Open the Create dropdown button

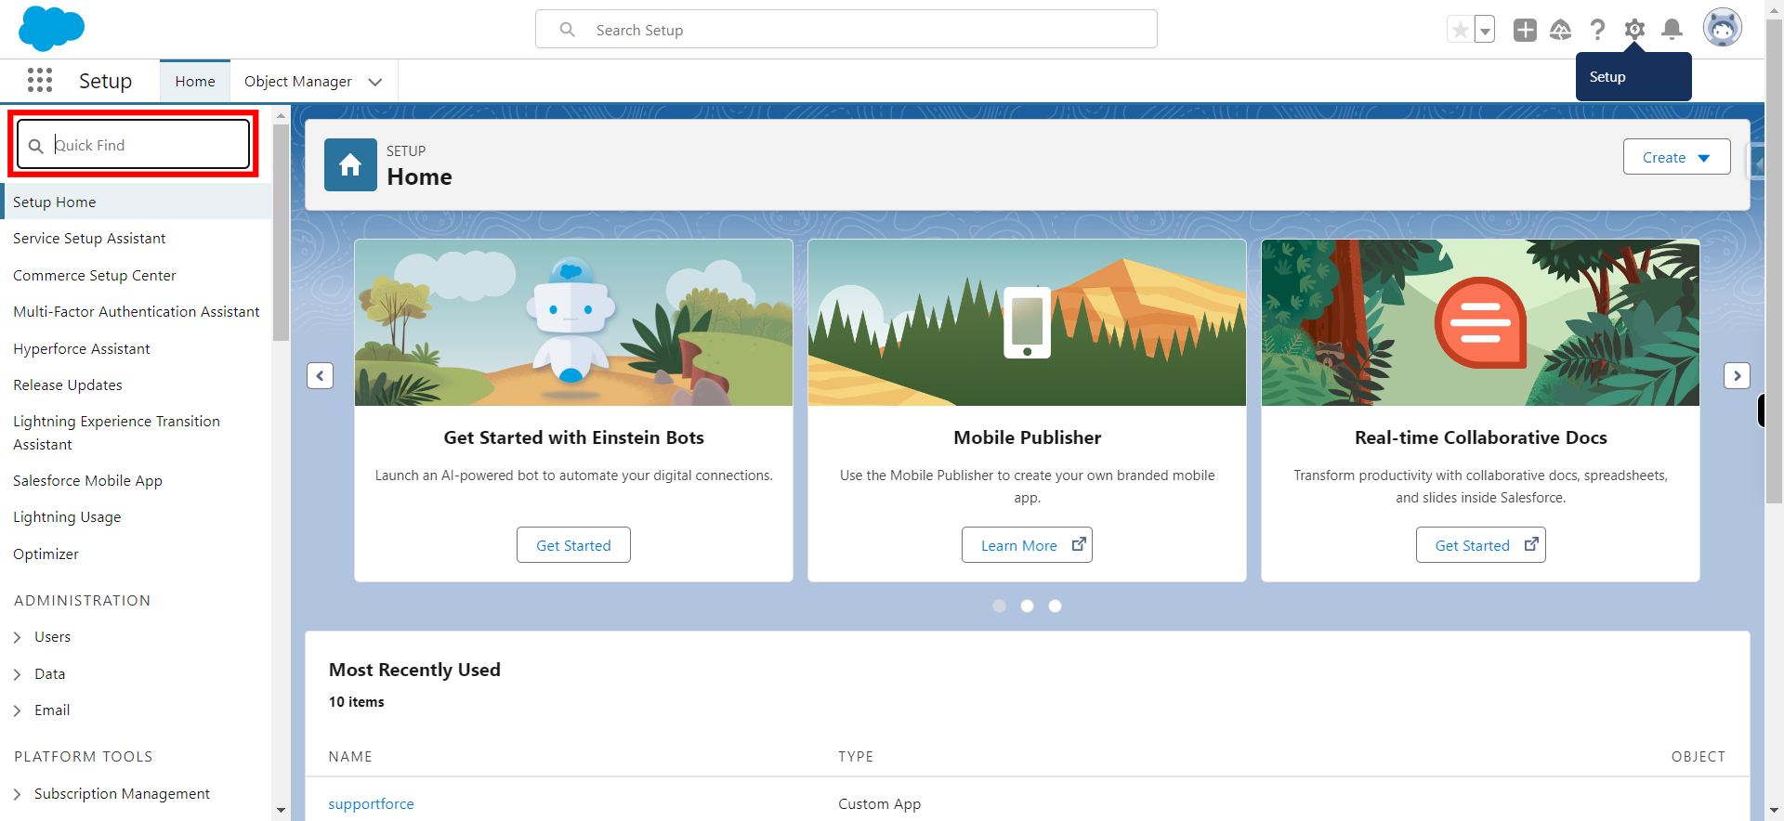(1676, 157)
